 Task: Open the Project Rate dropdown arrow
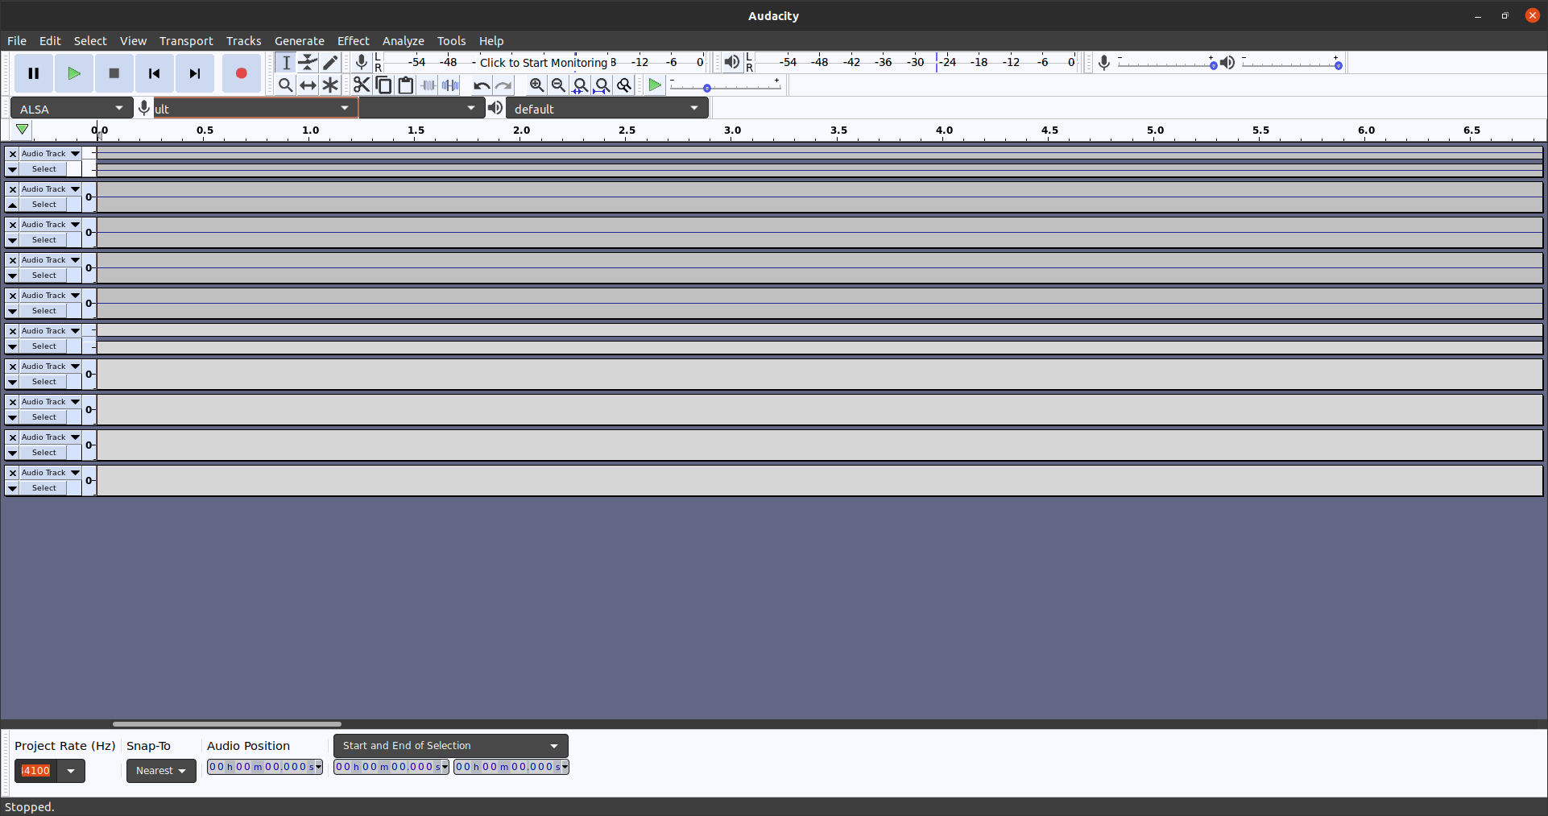(71, 771)
